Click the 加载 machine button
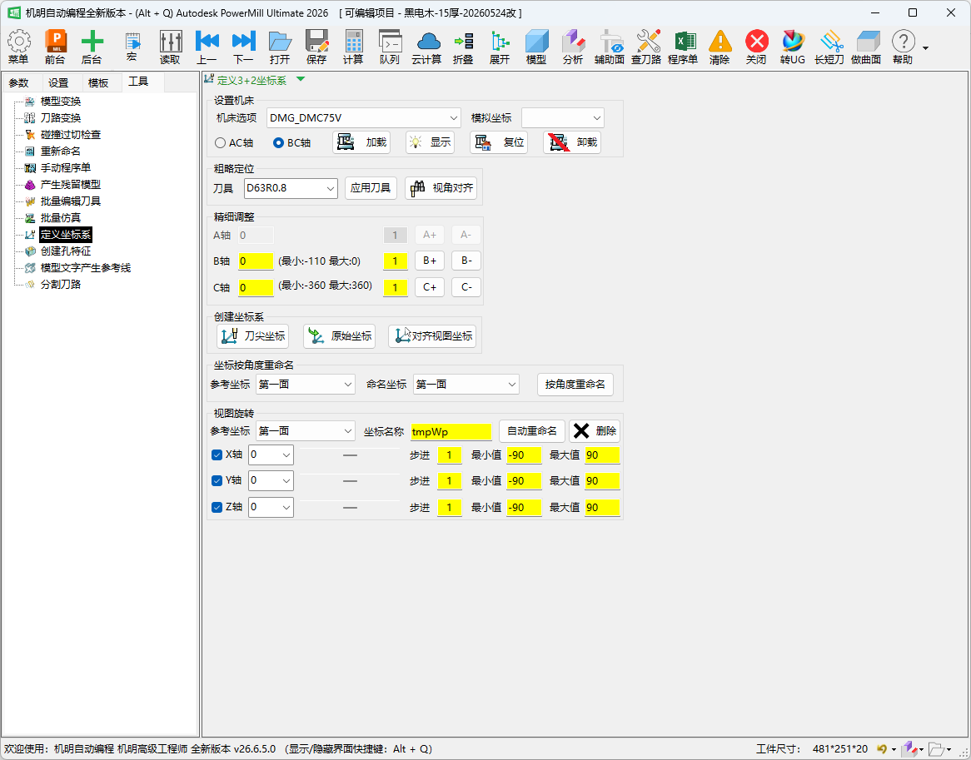The height and width of the screenshot is (760, 971). point(361,143)
